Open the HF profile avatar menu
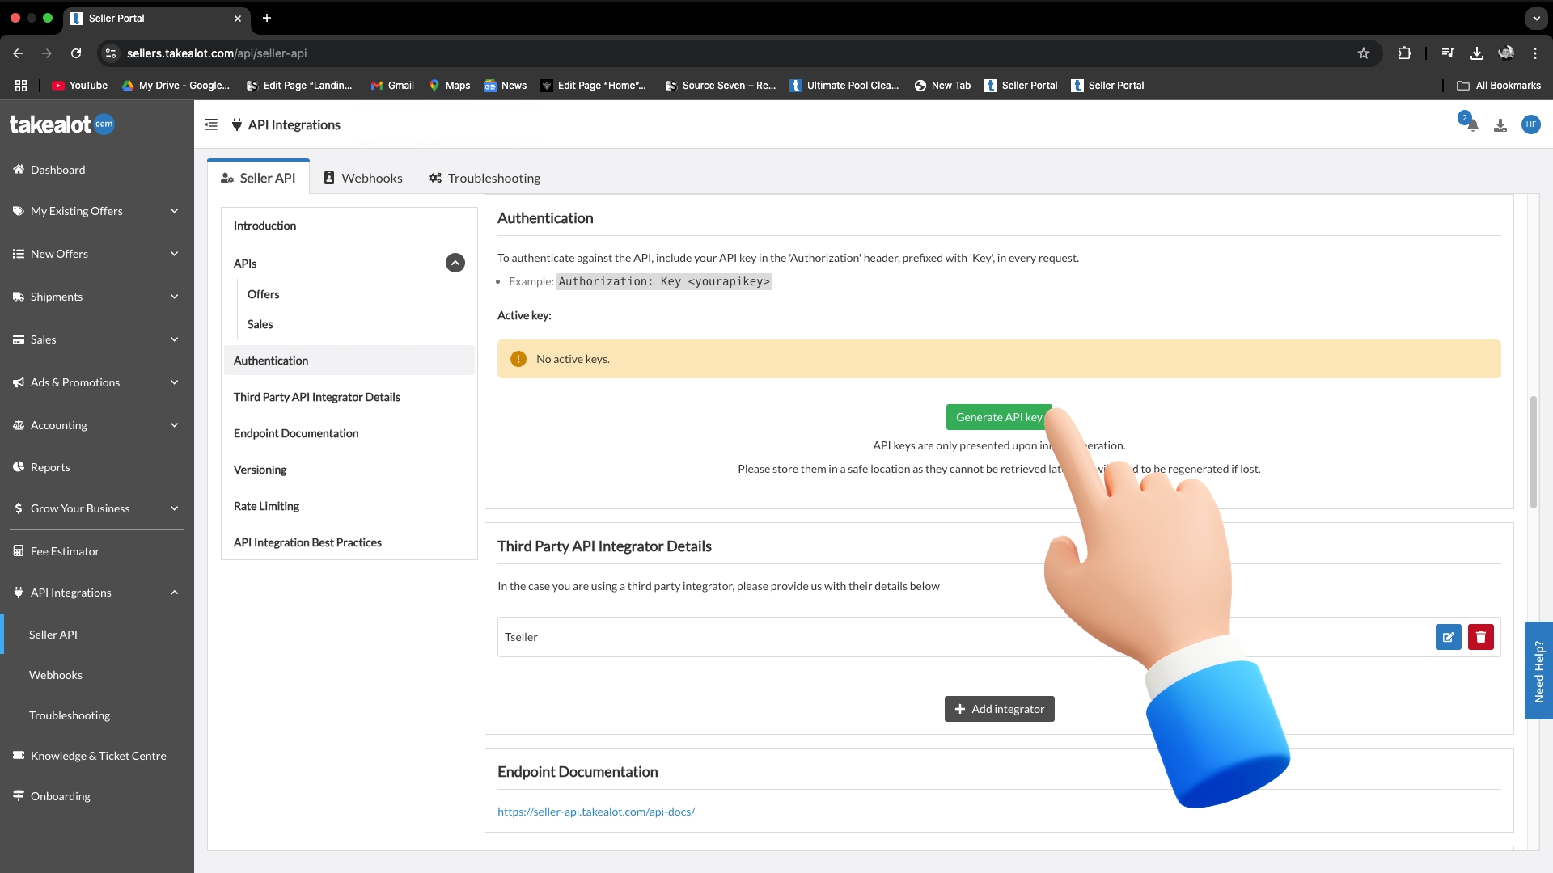The image size is (1553, 873). (1531, 124)
